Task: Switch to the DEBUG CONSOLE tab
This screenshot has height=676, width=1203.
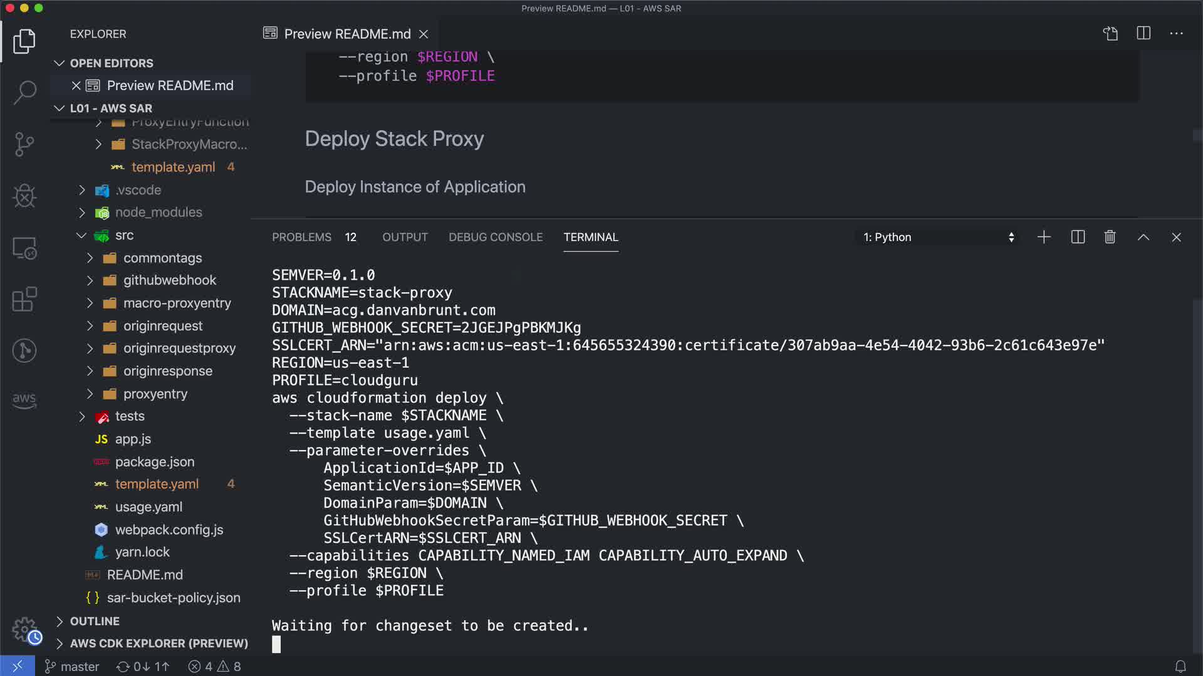Action: (495, 237)
